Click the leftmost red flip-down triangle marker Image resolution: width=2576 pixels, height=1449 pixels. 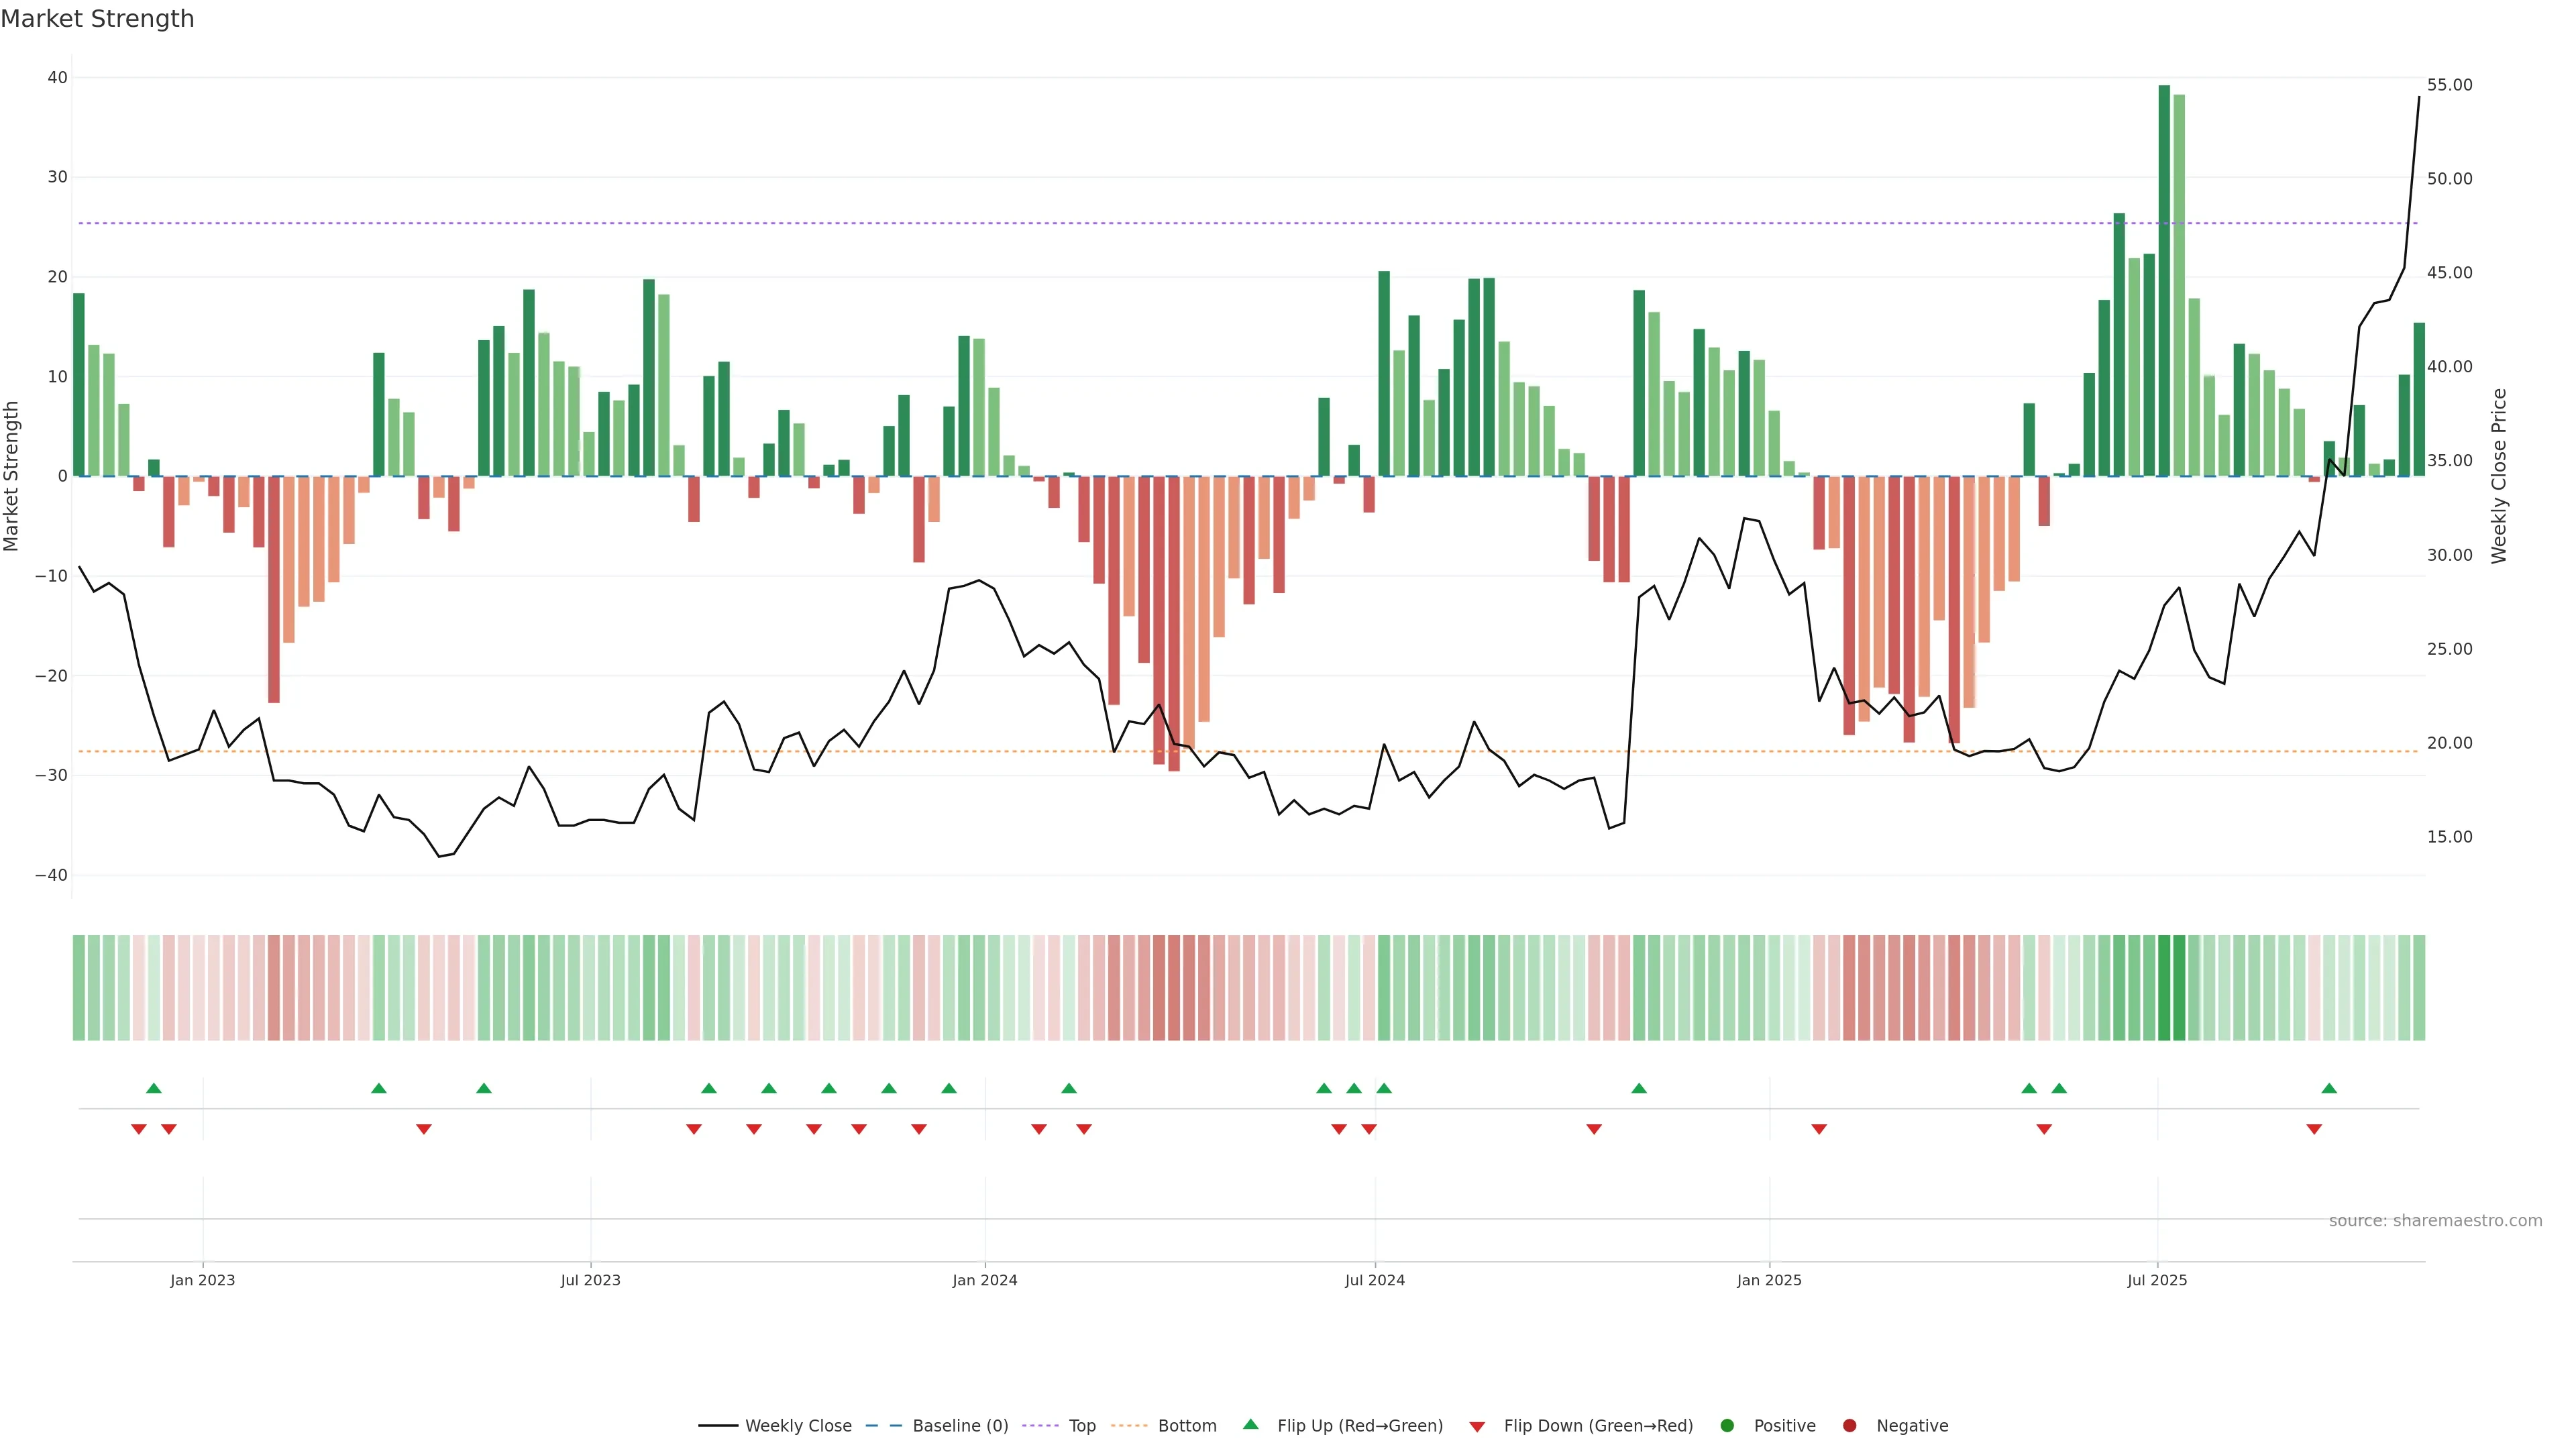click(139, 1129)
